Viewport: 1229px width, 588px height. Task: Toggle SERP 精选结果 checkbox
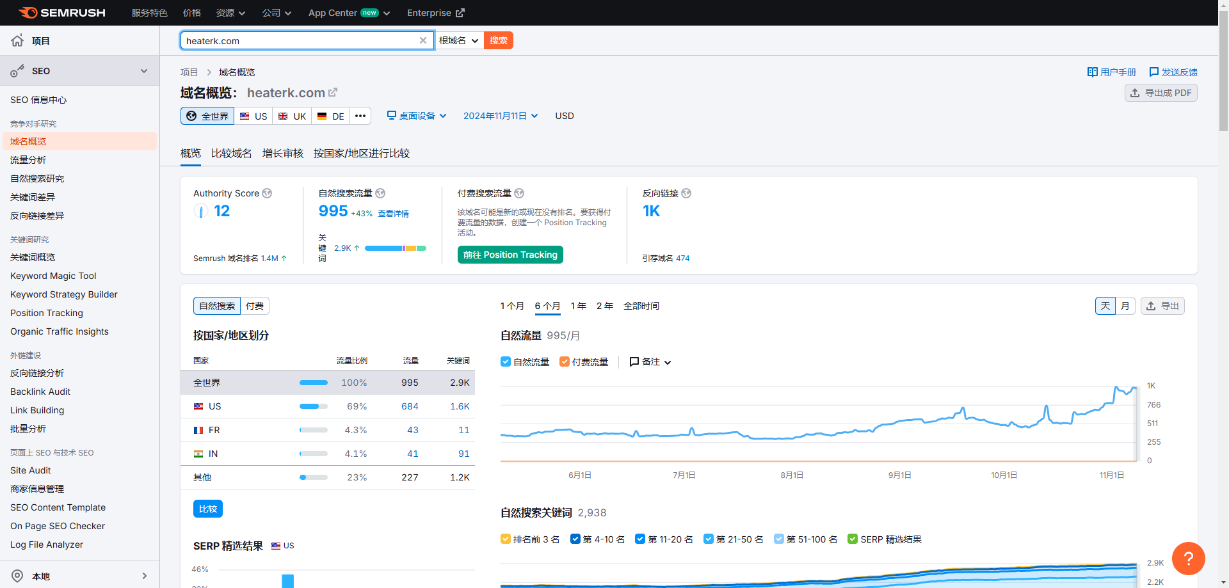click(x=853, y=539)
